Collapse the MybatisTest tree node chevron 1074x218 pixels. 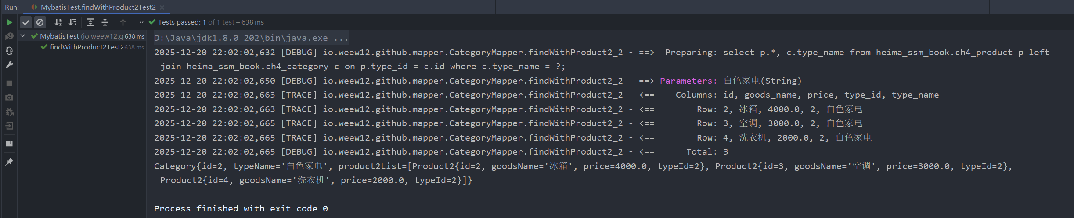[x=23, y=36]
